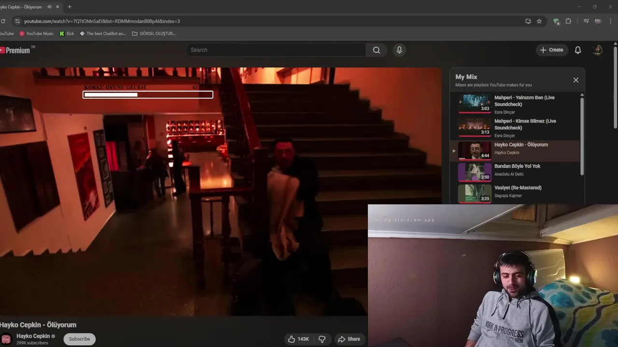Viewport: 618px width, 347px height.
Task: Click the video player to pause playback
Action: coord(221,192)
